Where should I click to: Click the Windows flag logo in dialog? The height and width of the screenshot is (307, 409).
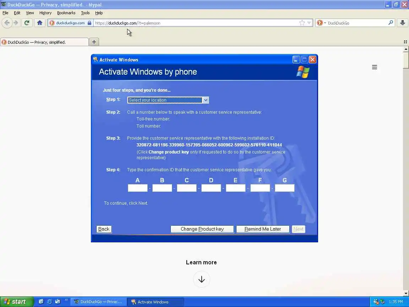pyautogui.click(x=303, y=72)
